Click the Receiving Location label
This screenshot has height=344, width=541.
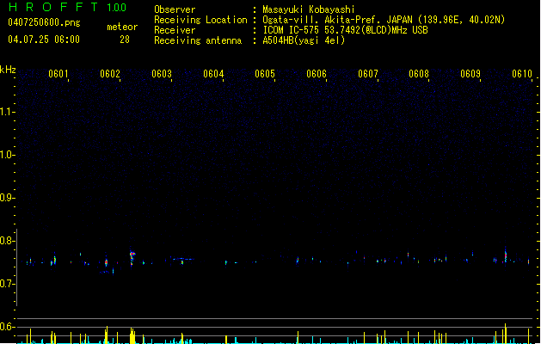click(x=200, y=20)
